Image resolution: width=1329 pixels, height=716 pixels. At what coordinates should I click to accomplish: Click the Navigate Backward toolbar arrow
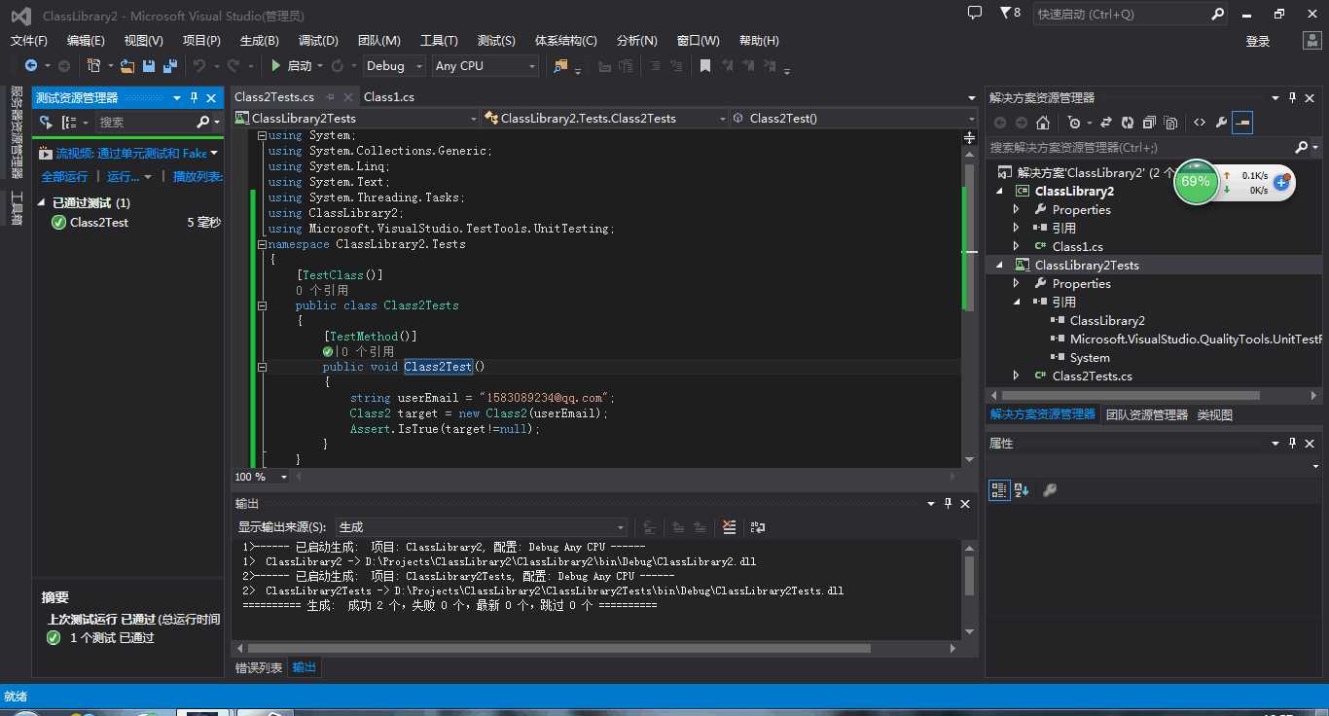(x=31, y=66)
